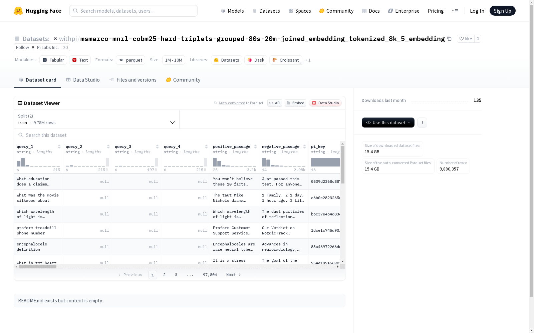The width and height of the screenshot is (534, 333).
Task: Open the Pricing page
Action: (x=436, y=11)
